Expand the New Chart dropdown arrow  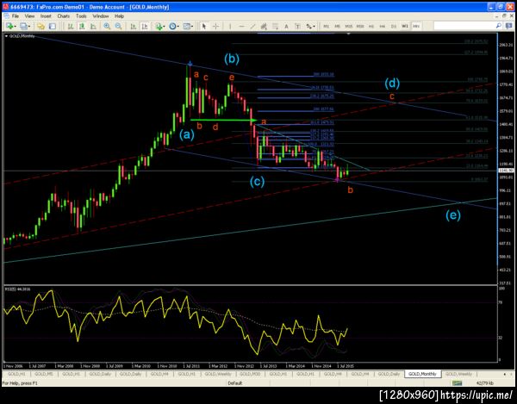click(15, 27)
